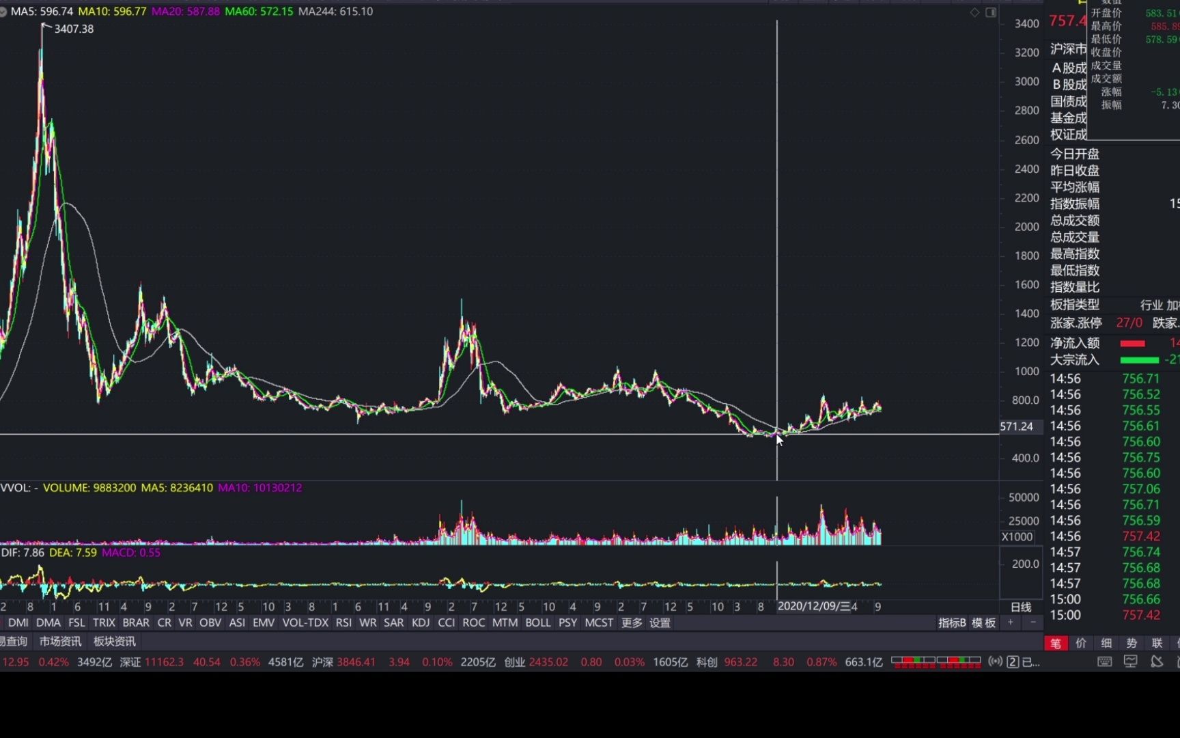The width and height of the screenshot is (1180, 738).
Task: Select the BRAR indicator tab
Action: [136, 623]
